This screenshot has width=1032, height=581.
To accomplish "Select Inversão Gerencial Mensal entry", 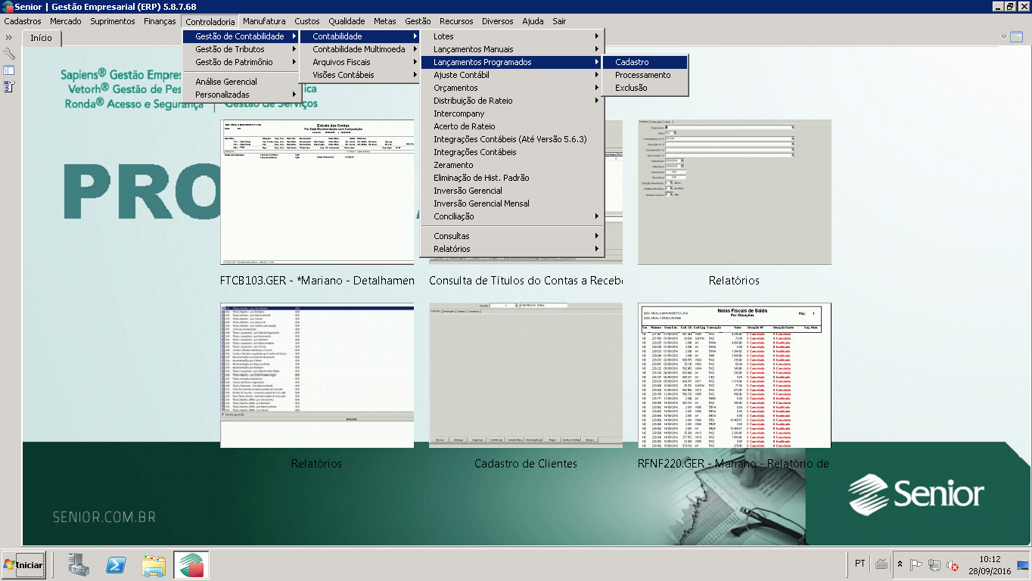I will click(x=512, y=204).
